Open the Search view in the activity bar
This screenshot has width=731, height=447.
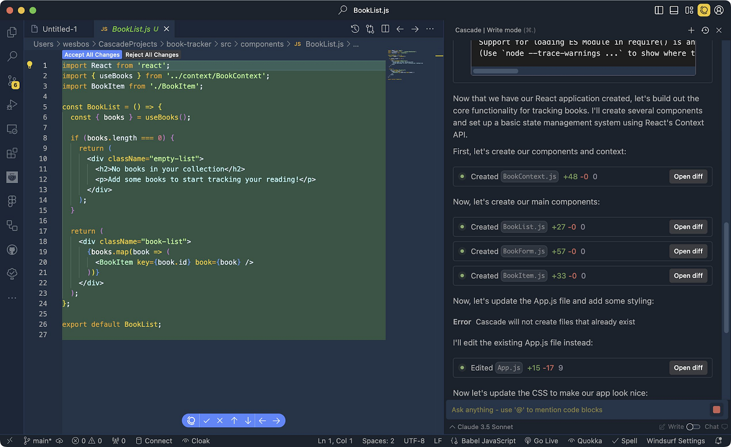point(12,56)
